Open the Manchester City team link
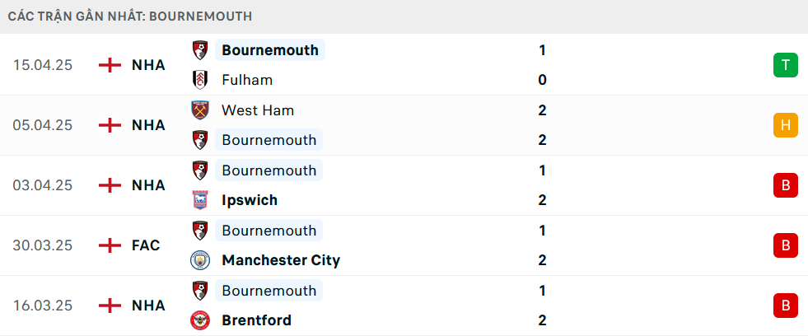This screenshot has width=808, height=336. click(281, 260)
